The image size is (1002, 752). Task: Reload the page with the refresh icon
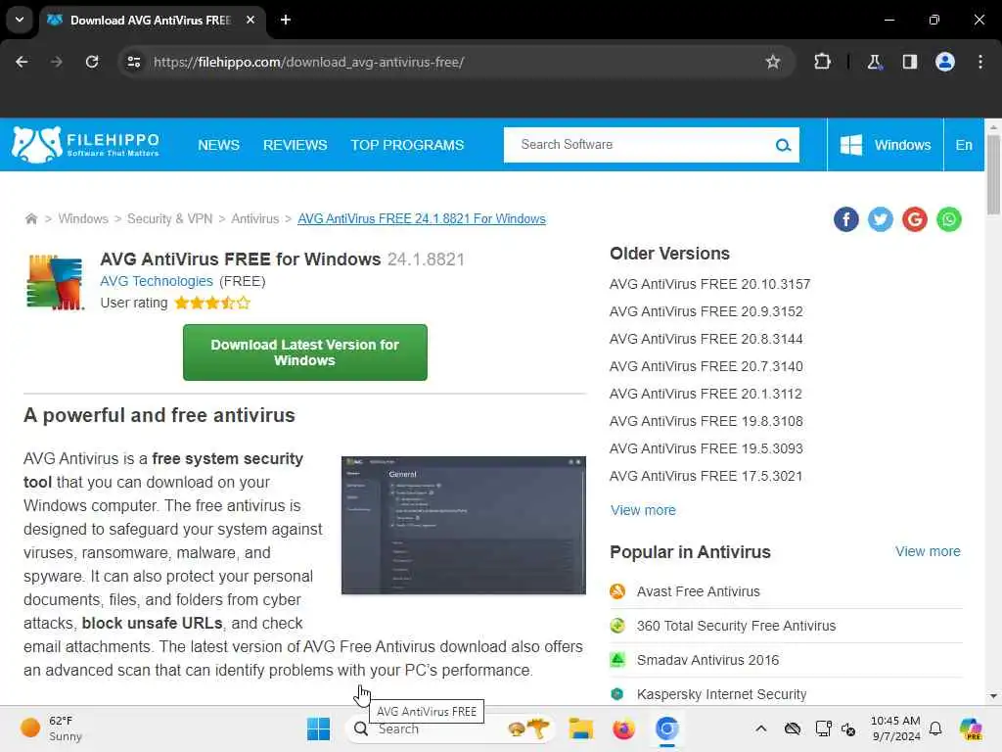[92, 62]
